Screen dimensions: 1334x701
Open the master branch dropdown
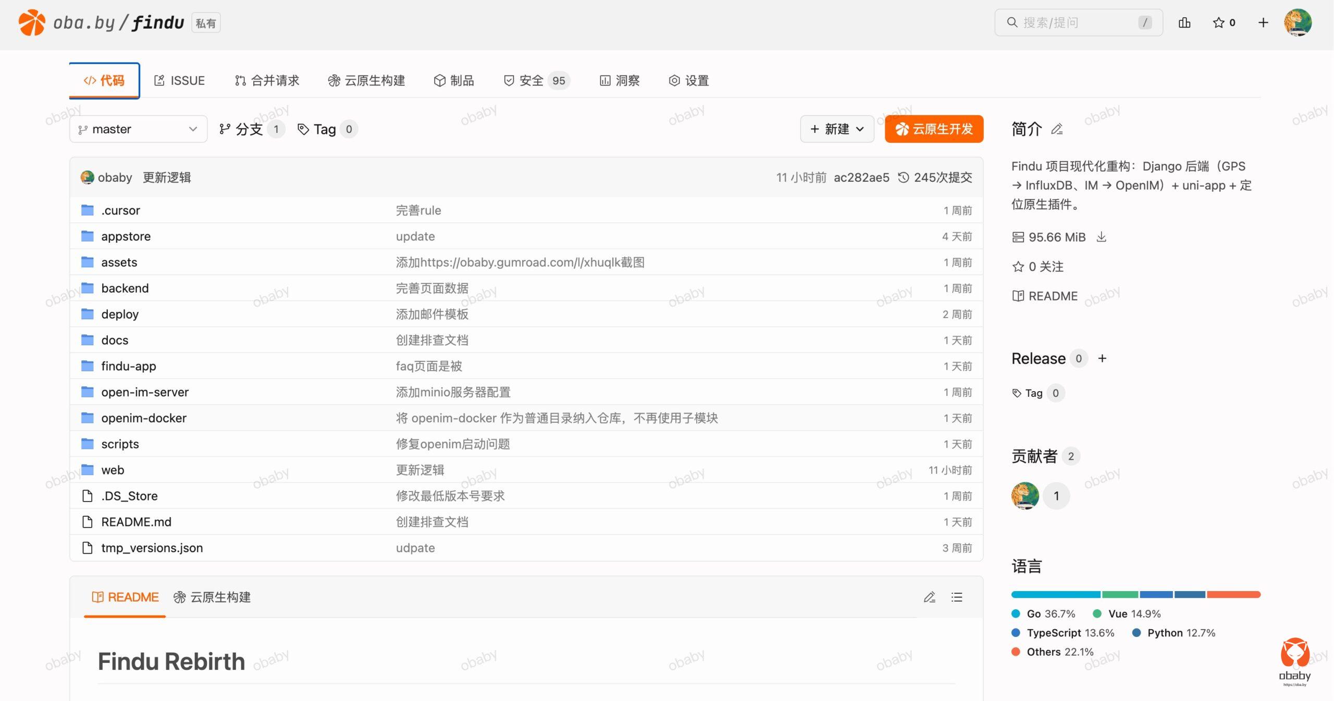click(x=138, y=129)
